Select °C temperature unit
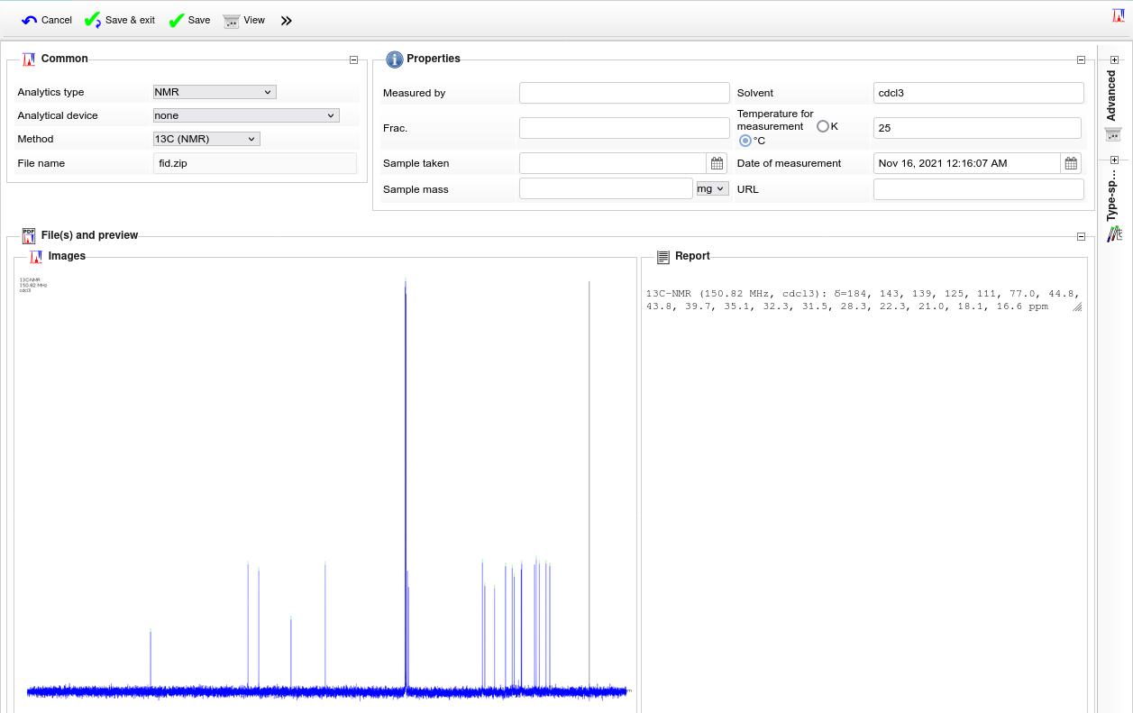 coord(745,141)
